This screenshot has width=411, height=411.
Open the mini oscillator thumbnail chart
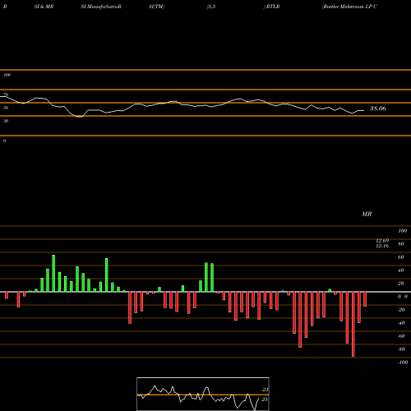coord(203,394)
